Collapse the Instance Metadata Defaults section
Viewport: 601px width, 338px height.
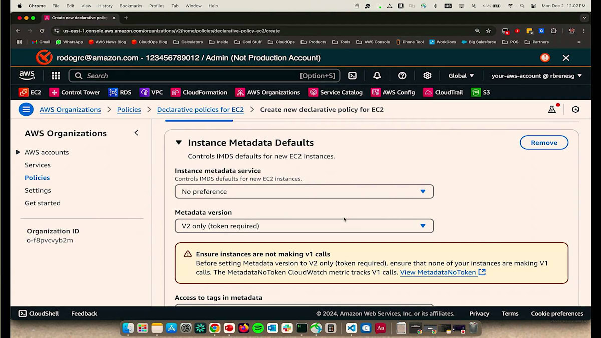pyautogui.click(x=179, y=143)
